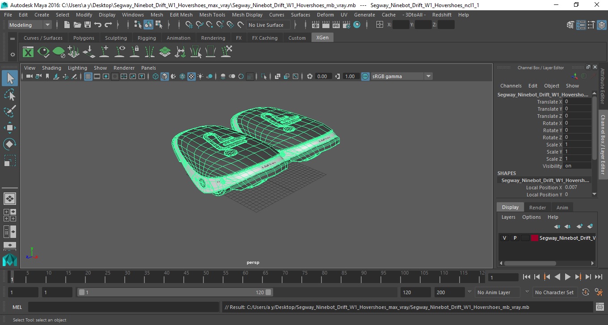Viewport: 608px width, 325px height.
Task: Redo the last action
Action: click(108, 25)
